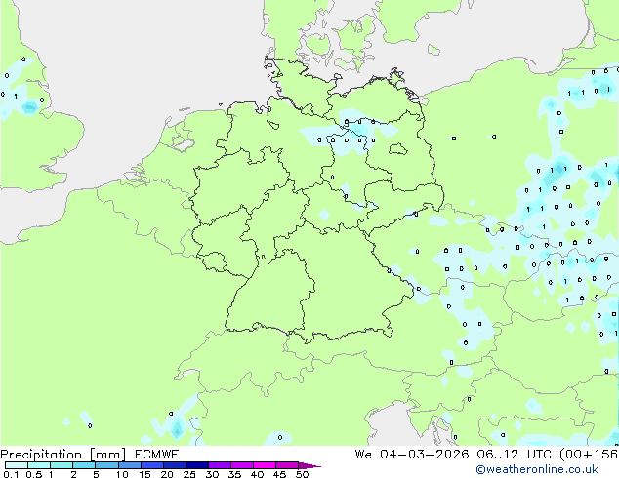Pick the legend swatch between 0.1 and 0.5
Screen dimensions: 619x478
pos(17,465)
